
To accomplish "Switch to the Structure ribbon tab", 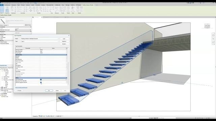I will (x=13, y=5).
